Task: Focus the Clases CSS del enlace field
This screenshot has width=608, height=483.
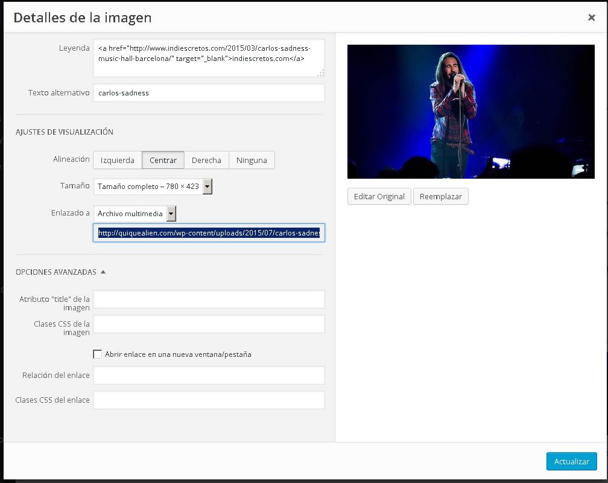Action: click(209, 400)
